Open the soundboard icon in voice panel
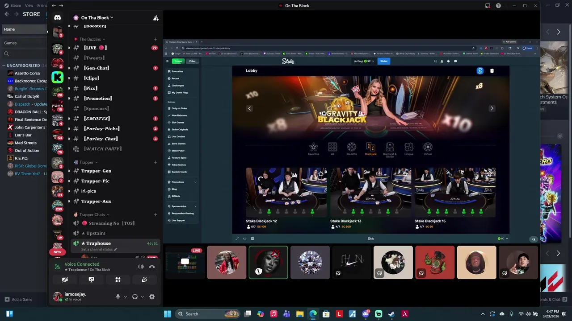Image resolution: width=572 pixels, height=321 pixels. click(144, 280)
